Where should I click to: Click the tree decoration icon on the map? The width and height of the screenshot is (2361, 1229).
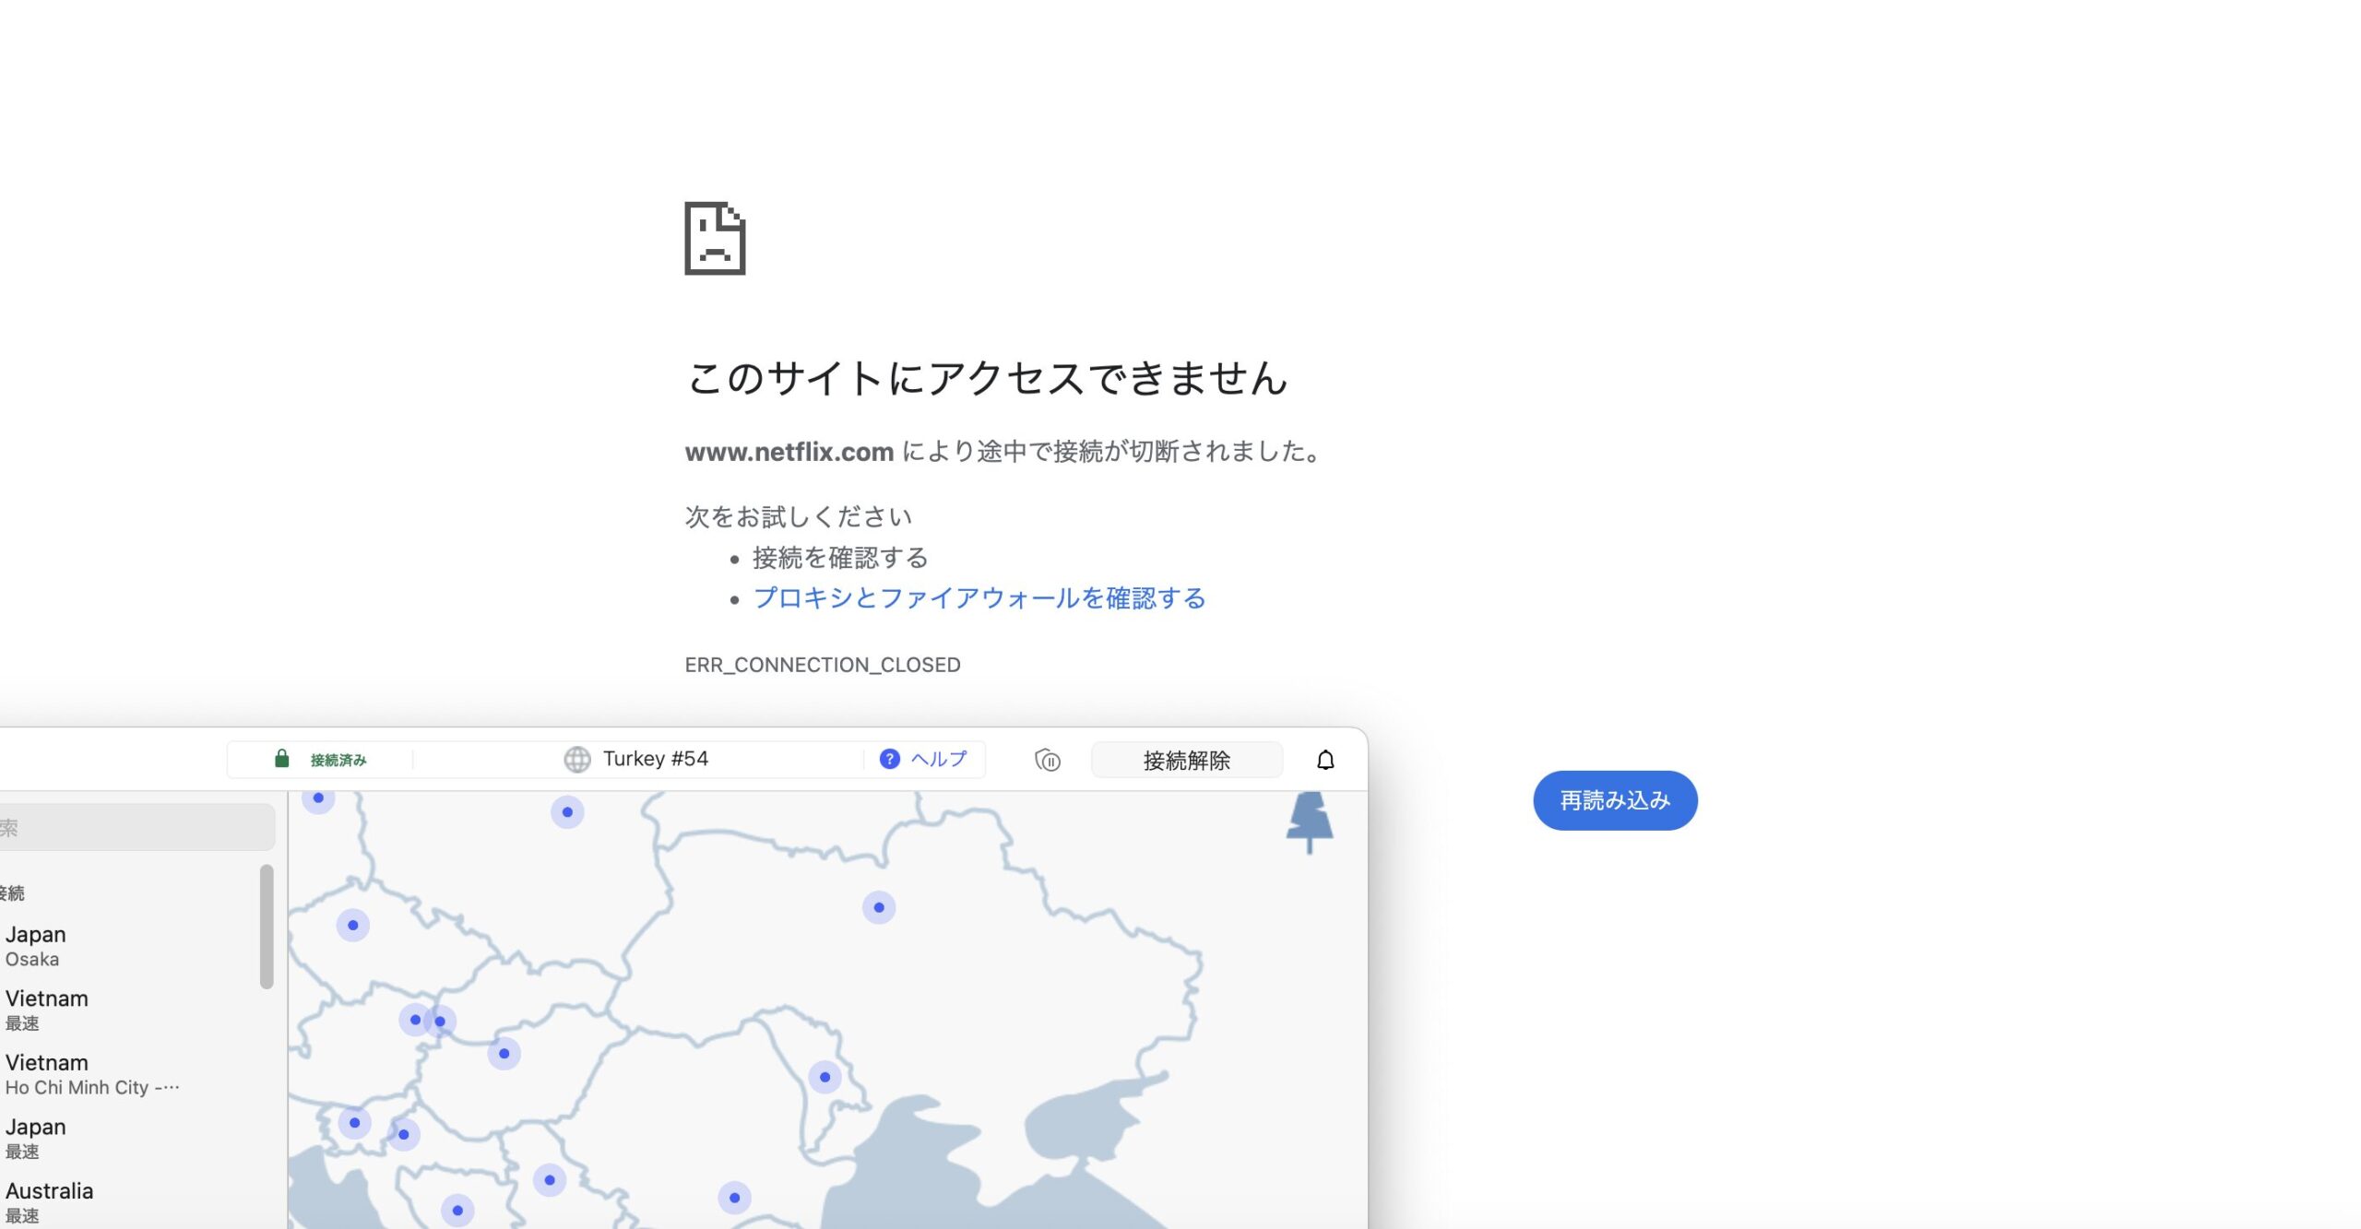(x=1310, y=822)
